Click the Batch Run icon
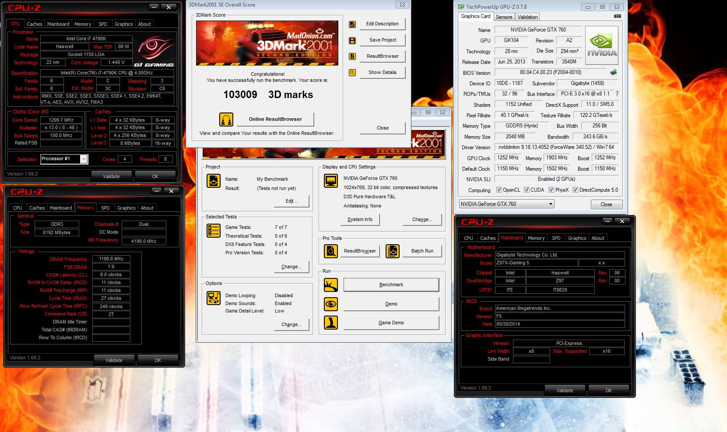 (393, 251)
